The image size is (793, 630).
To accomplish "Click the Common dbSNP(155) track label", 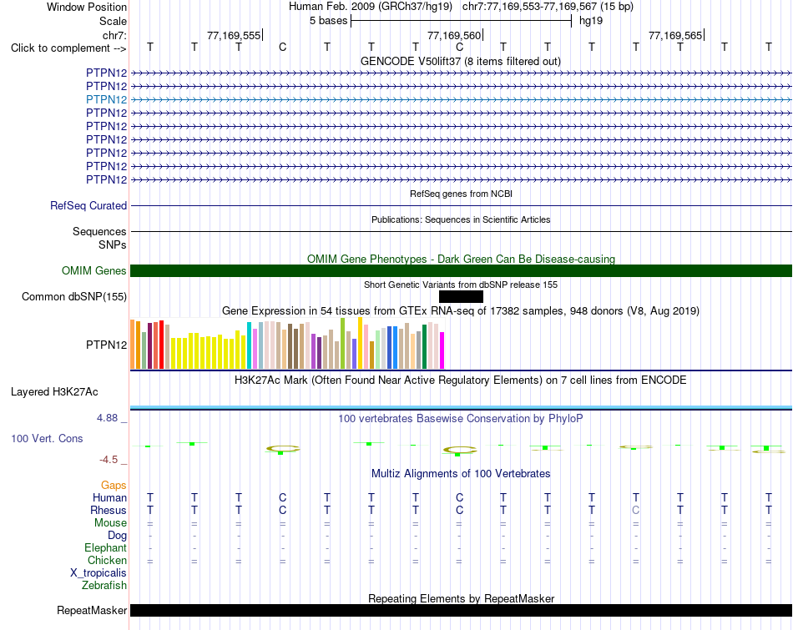I will point(73,297).
